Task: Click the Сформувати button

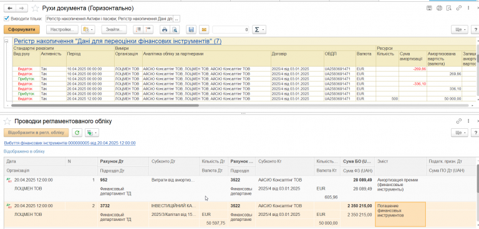Action: pyautogui.click(x=22, y=30)
